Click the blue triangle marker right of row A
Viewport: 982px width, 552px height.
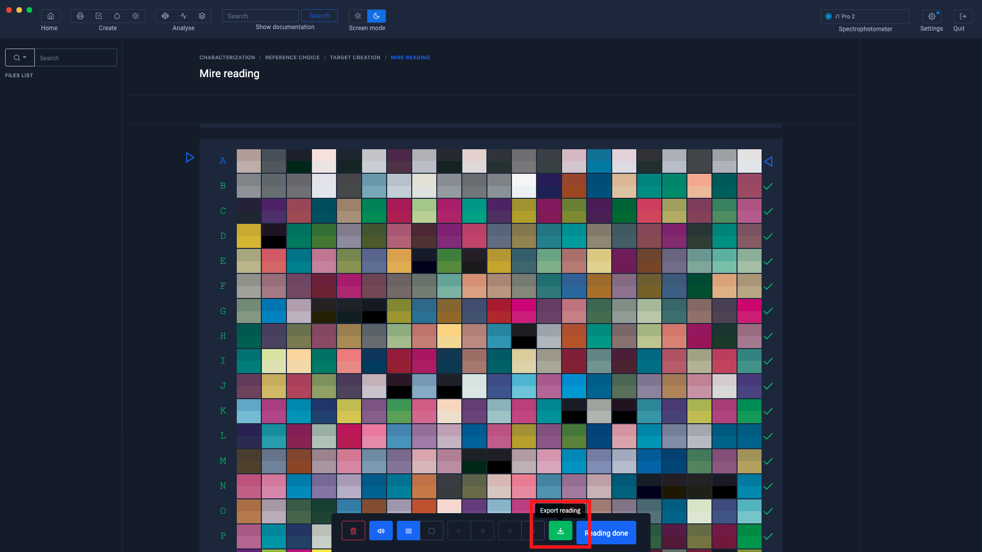[x=768, y=162]
